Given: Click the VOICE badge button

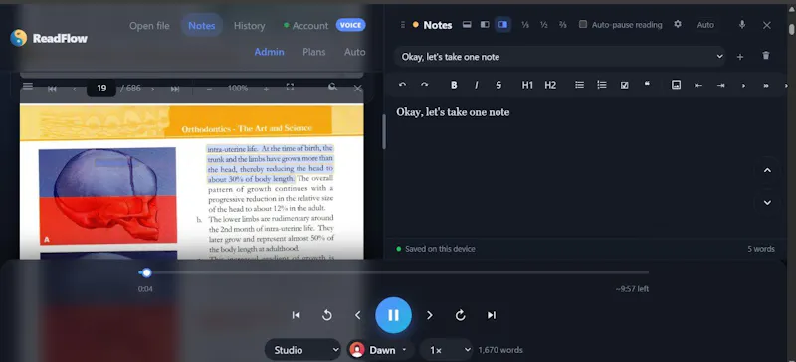Looking at the screenshot, I should click(350, 25).
